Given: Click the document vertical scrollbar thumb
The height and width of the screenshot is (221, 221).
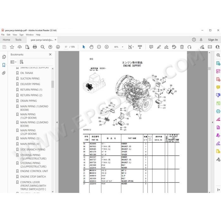Looking at the screenshot, I should point(209,69).
